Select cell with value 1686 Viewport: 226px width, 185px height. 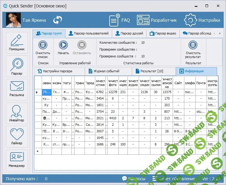tap(100, 144)
